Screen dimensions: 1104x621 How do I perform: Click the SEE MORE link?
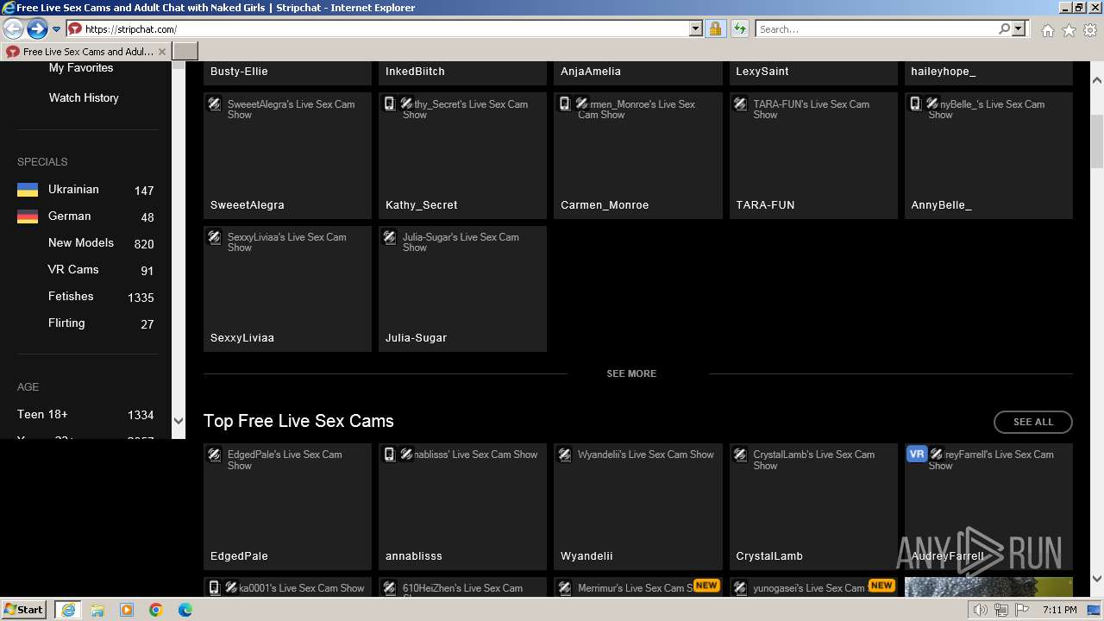point(631,373)
